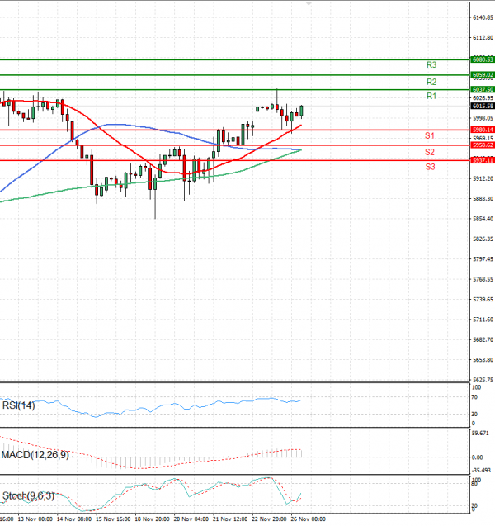Click the 0.00 MACD scale value
Screen dimensions: 495x526
click(x=477, y=457)
